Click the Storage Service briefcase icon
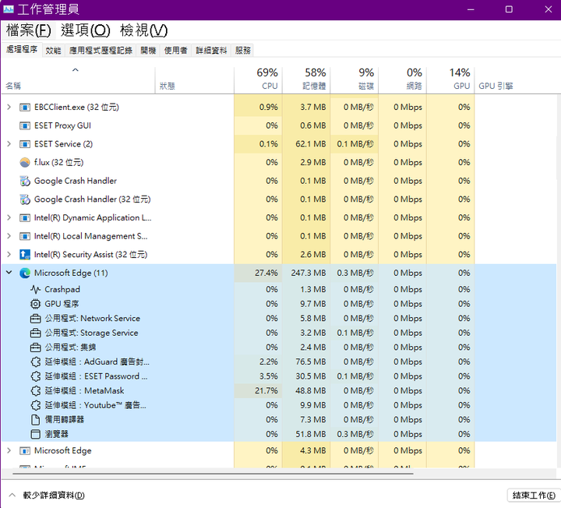The width and height of the screenshot is (561, 508). click(35, 333)
